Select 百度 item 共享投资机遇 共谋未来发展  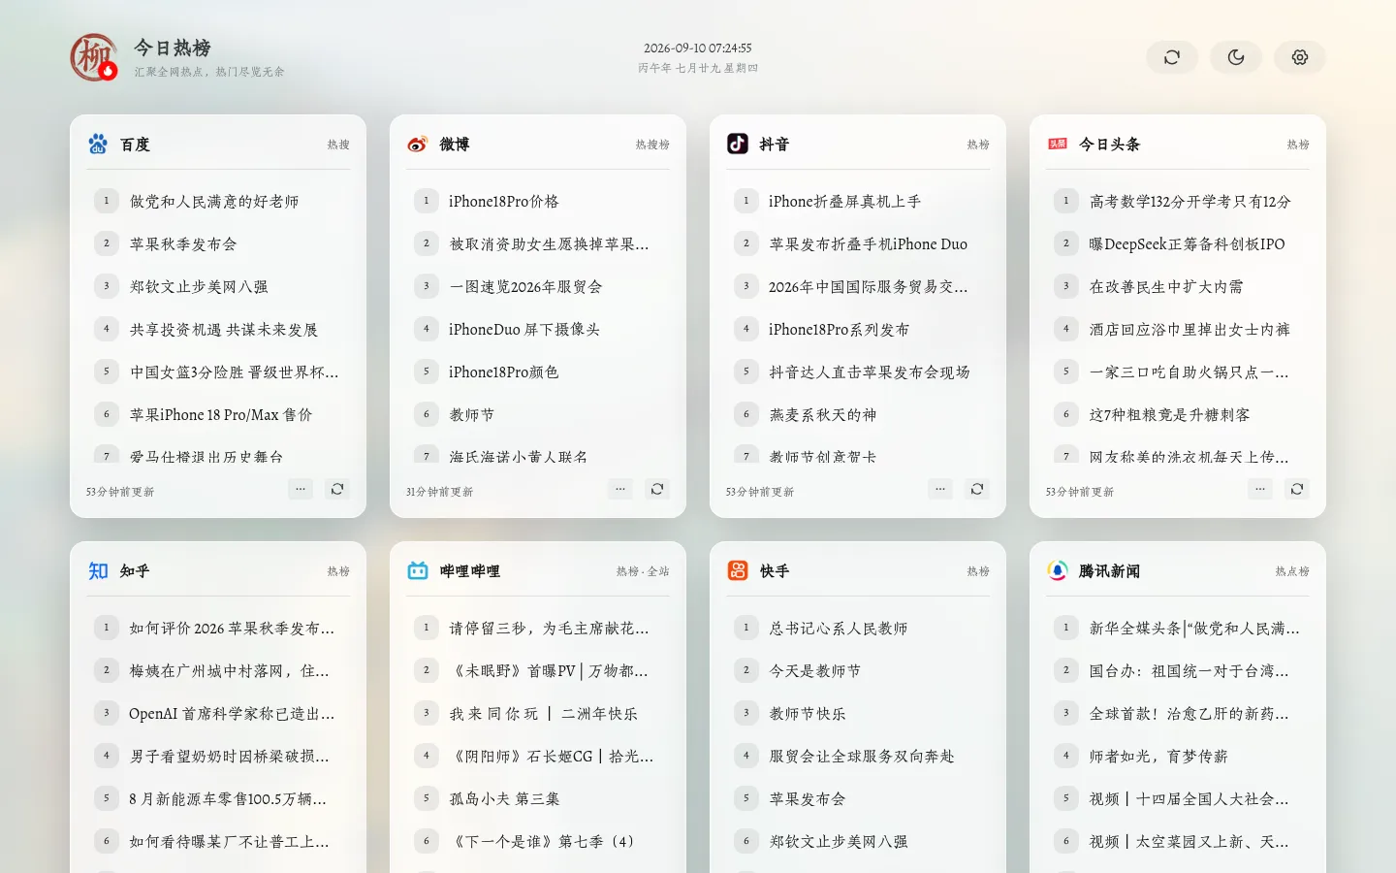(224, 329)
